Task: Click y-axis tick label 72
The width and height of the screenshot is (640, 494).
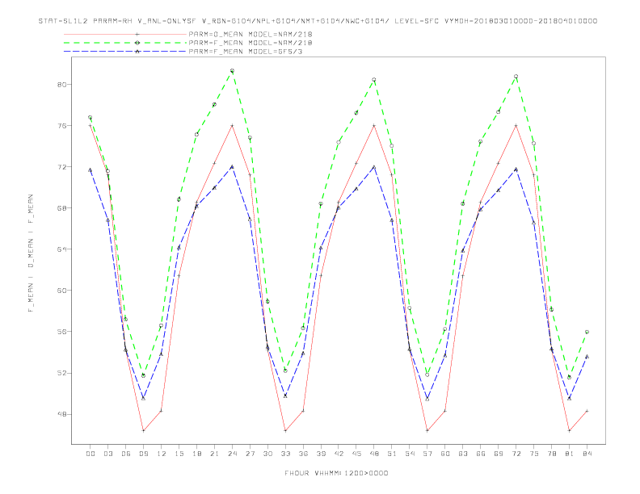Action: 62,167
